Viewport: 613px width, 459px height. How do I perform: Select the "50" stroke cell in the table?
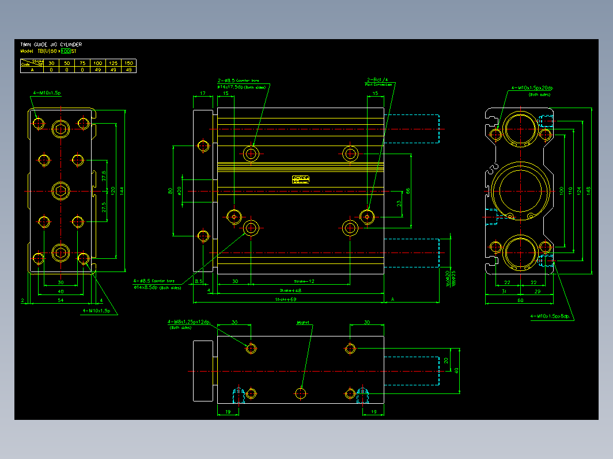click(x=67, y=63)
